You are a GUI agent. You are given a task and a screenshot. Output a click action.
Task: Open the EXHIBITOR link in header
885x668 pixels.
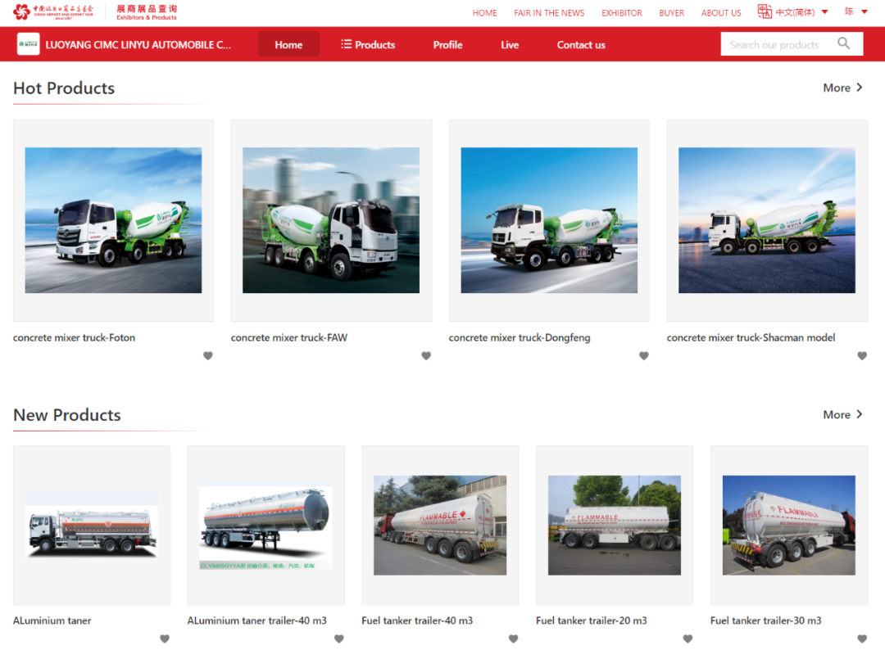pos(622,13)
